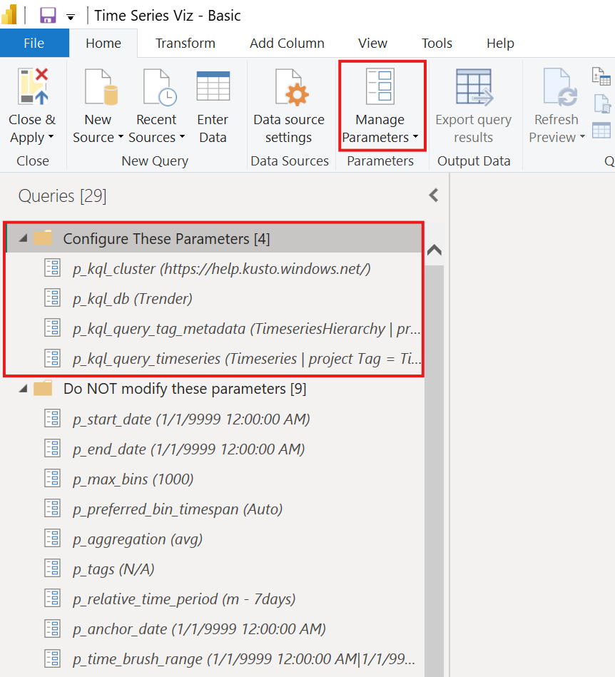
Task: Open the Add Column tab
Action: coord(287,43)
